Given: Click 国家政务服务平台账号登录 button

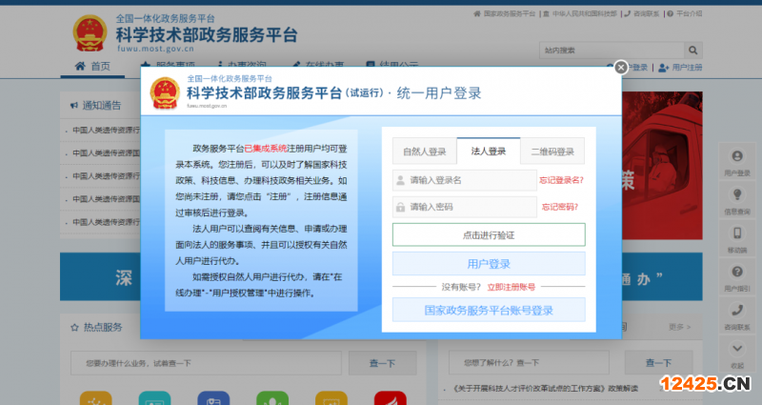Looking at the screenshot, I should tap(489, 310).
